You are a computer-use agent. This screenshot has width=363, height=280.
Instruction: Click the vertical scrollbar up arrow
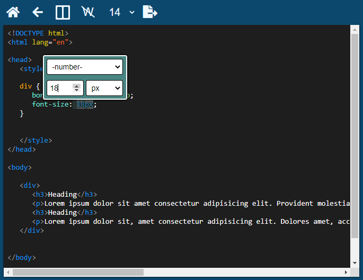pos(355,30)
